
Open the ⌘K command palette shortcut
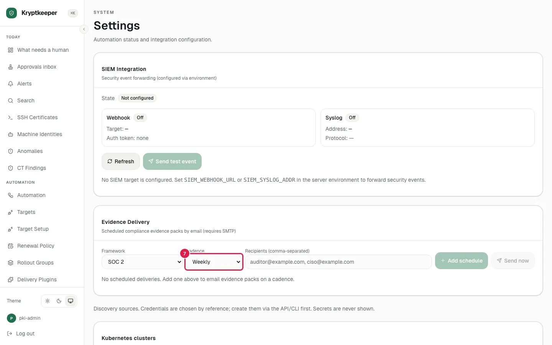tap(73, 13)
